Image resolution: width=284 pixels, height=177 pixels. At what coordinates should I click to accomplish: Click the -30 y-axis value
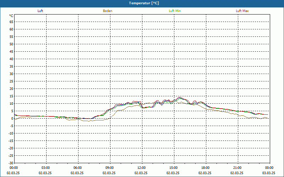pyautogui.click(x=11, y=163)
